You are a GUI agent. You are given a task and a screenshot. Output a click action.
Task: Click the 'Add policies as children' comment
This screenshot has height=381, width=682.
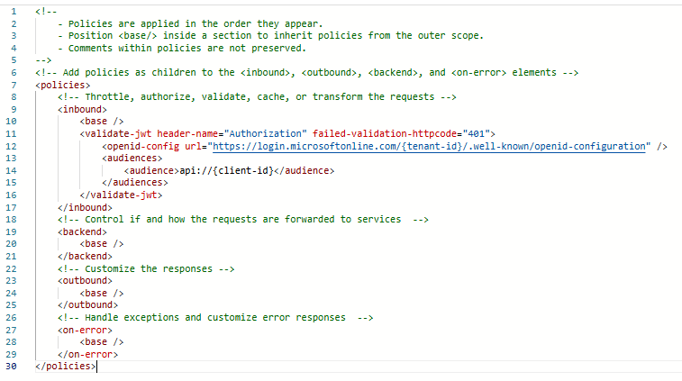point(306,73)
